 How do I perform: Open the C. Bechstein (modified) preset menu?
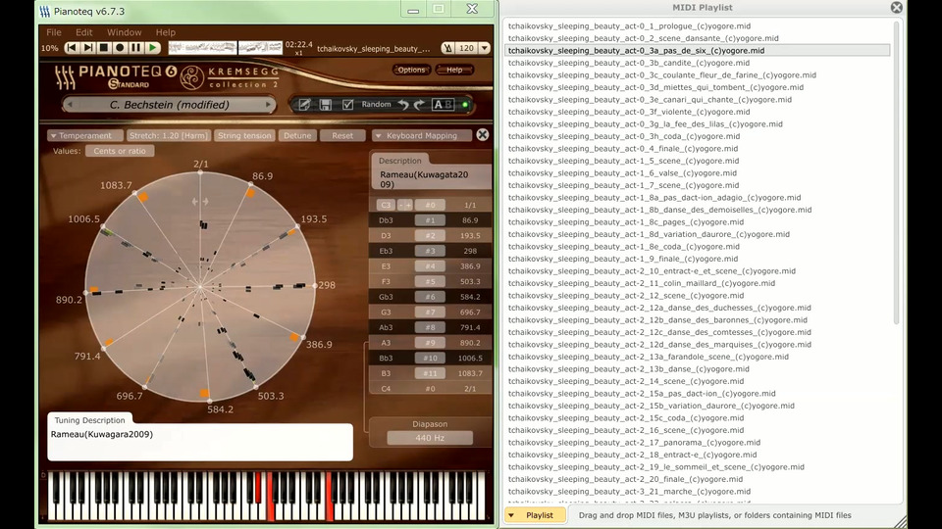point(169,105)
